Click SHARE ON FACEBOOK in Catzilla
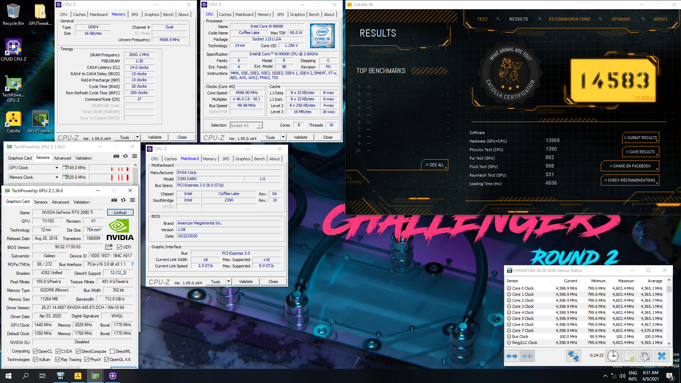 pyautogui.click(x=630, y=166)
